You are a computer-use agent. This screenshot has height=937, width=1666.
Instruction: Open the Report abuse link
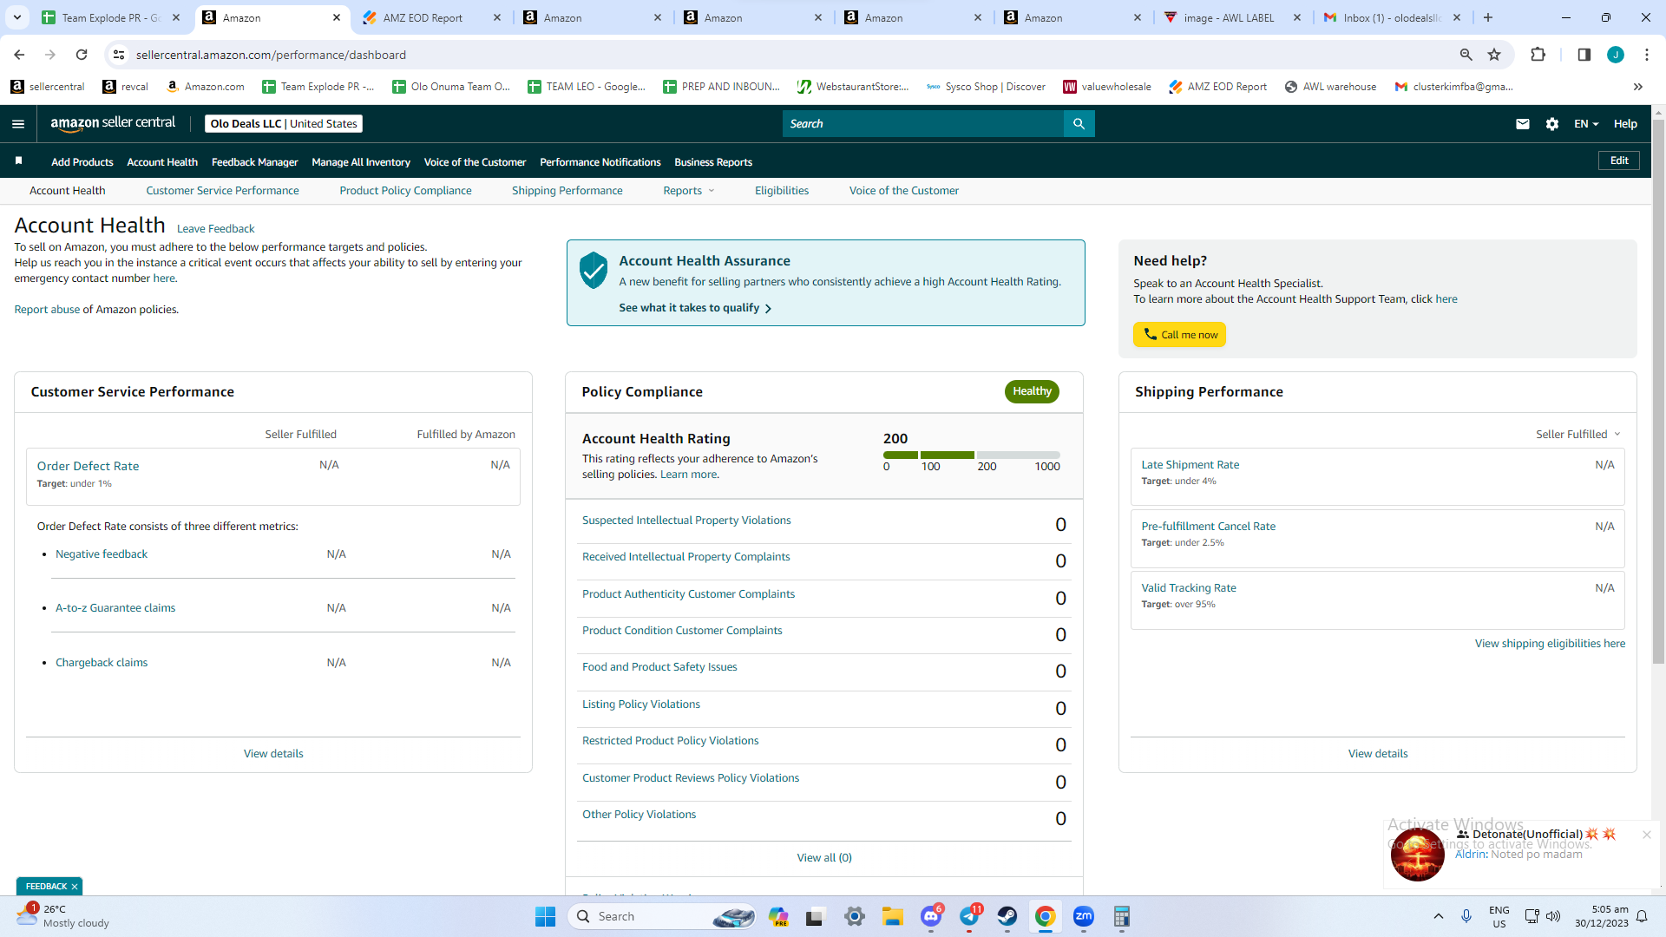[47, 310]
